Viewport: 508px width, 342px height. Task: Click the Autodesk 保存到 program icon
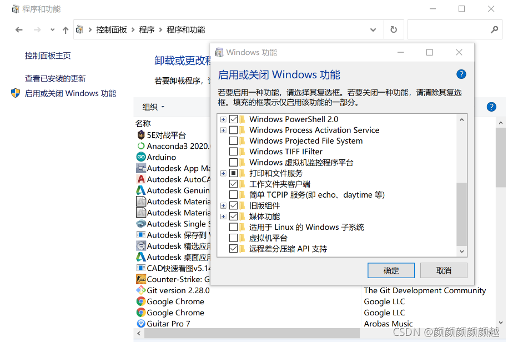(141, 234)
